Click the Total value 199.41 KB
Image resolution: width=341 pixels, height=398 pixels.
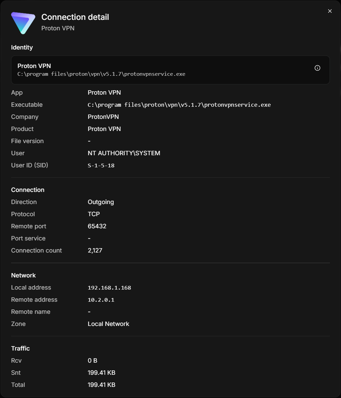click(x=102, y=385)
